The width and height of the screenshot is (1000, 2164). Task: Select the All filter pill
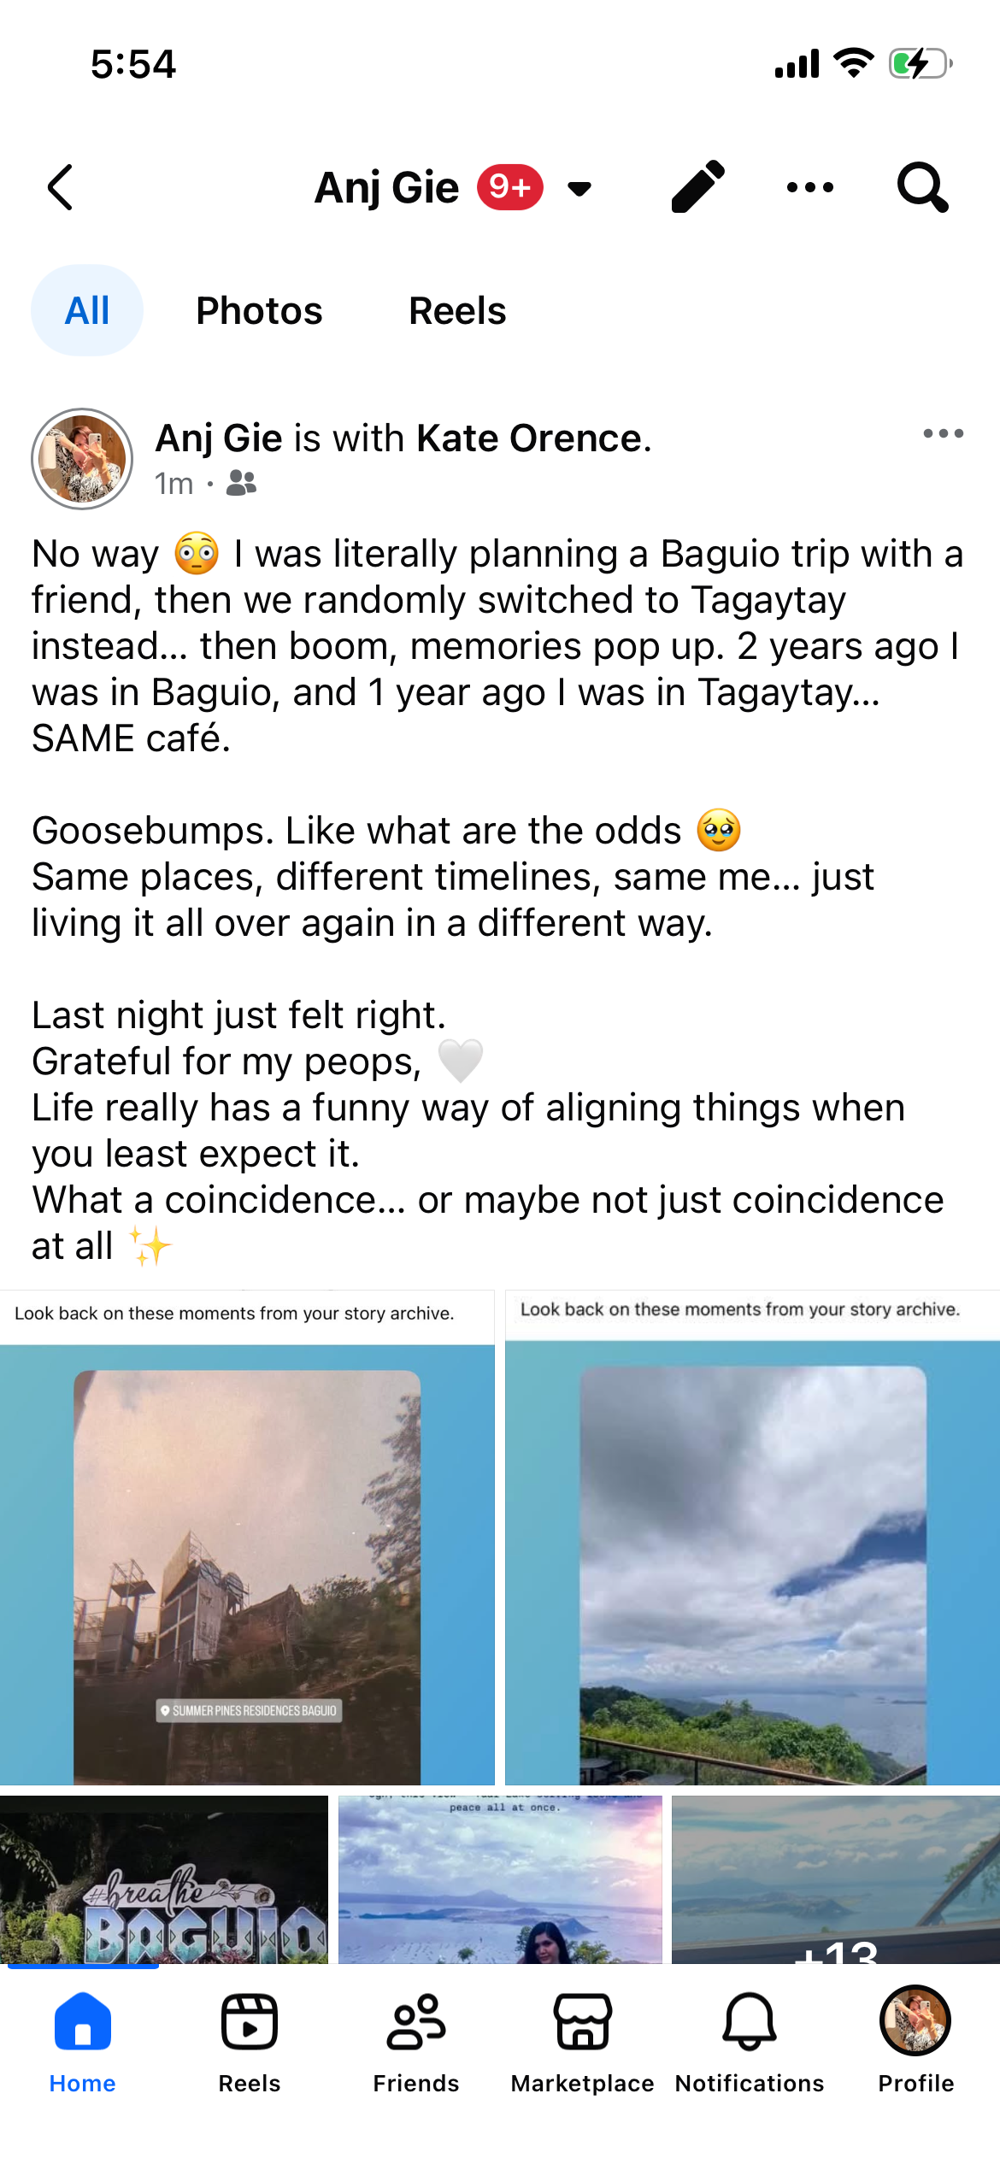87,310
